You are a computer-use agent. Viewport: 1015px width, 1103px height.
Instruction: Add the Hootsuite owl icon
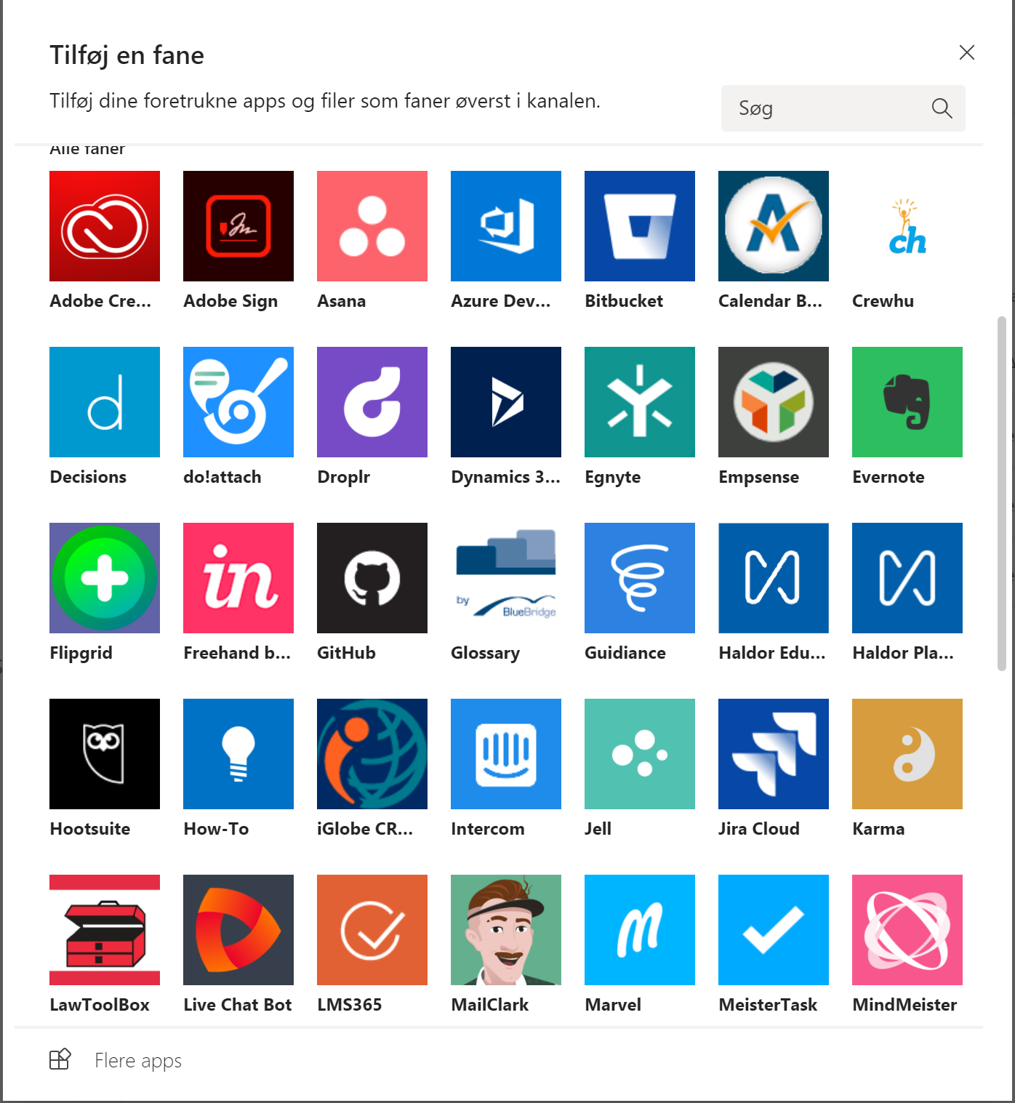tap(105, 754)
